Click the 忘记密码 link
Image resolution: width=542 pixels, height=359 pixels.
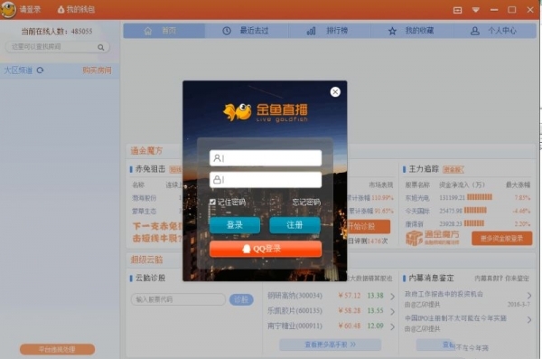click(306, 202)
